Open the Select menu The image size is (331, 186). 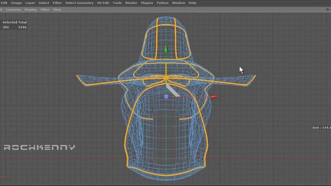[x=43, y=3]
